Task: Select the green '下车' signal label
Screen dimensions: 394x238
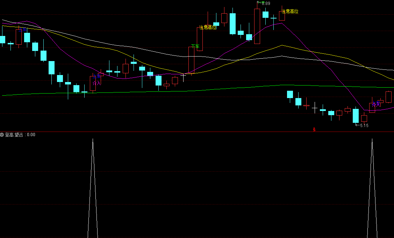Action: click(195, 46)
